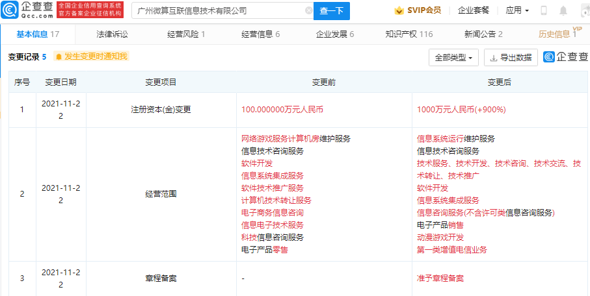
Task: Click the 导出数据 button
Action: (511, 58)
